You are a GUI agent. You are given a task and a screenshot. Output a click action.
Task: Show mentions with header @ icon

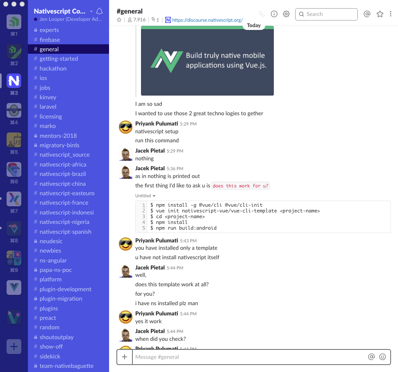(367, 14)
